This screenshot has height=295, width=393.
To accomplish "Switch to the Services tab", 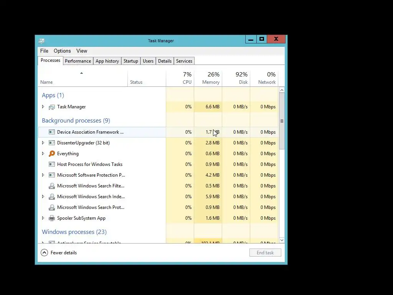I will 184,61.
